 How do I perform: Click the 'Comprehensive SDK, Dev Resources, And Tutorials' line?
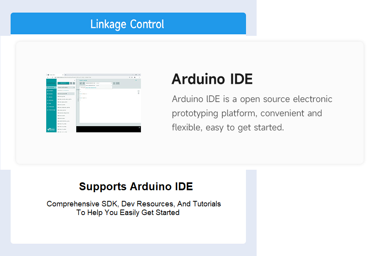[134, 204]
